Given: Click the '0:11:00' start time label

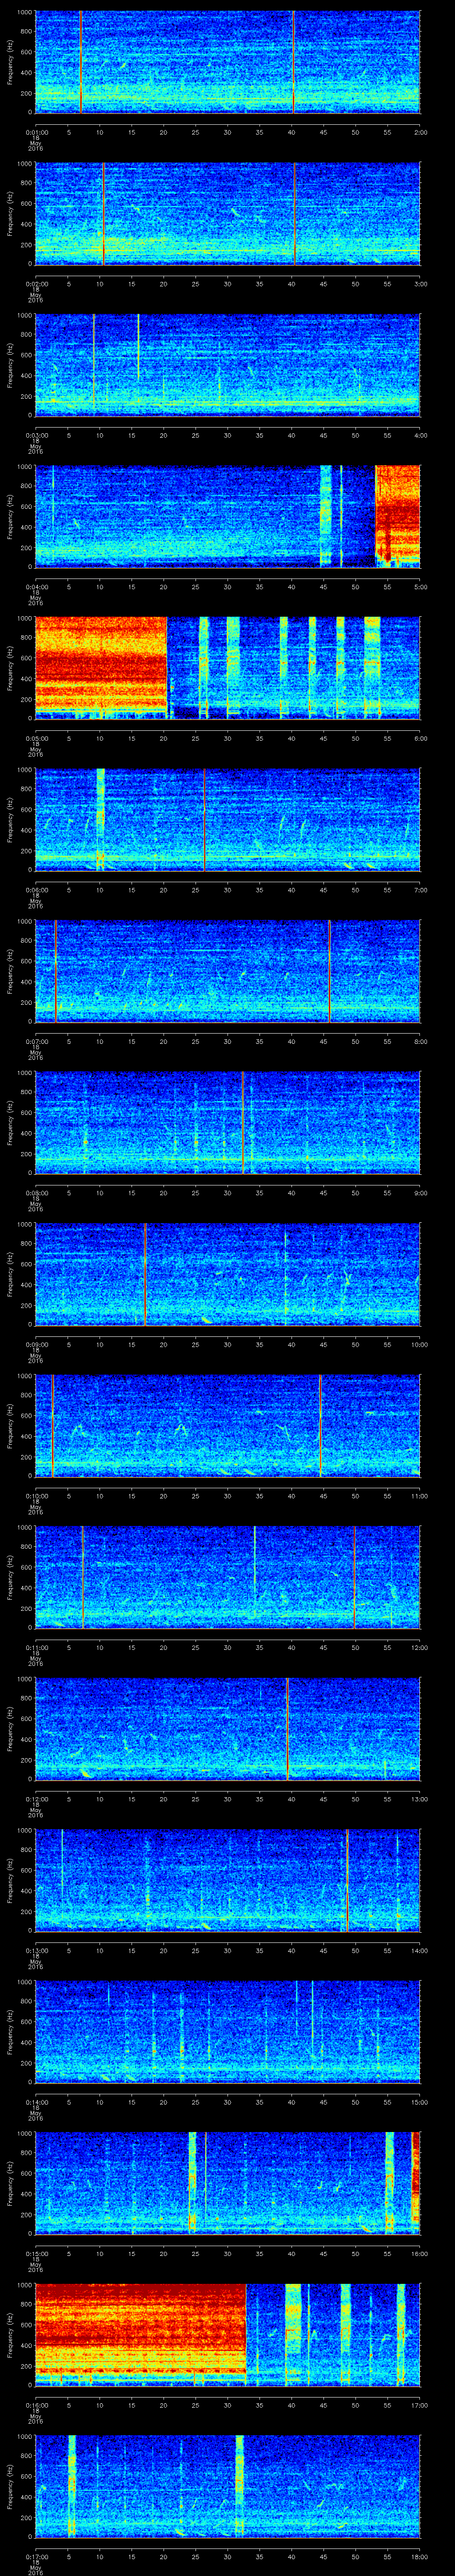Looking at the screenshot, I should (37, 1647).
